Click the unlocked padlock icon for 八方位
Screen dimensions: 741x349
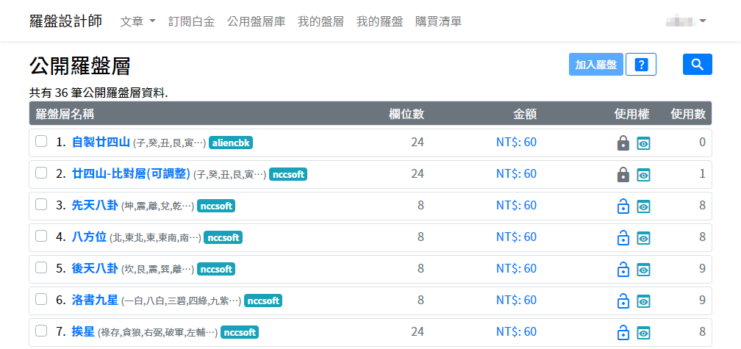pyautogui.click(x=623, y=238)
